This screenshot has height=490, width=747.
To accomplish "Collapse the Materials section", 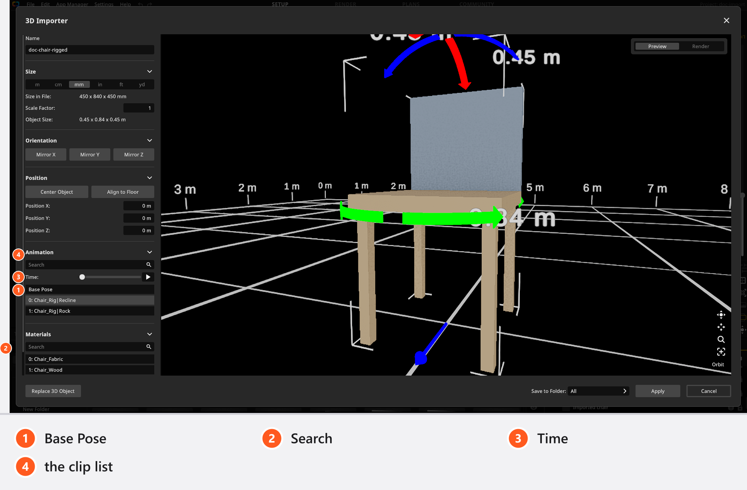I will pyautogui.click(x=150, y=334).
